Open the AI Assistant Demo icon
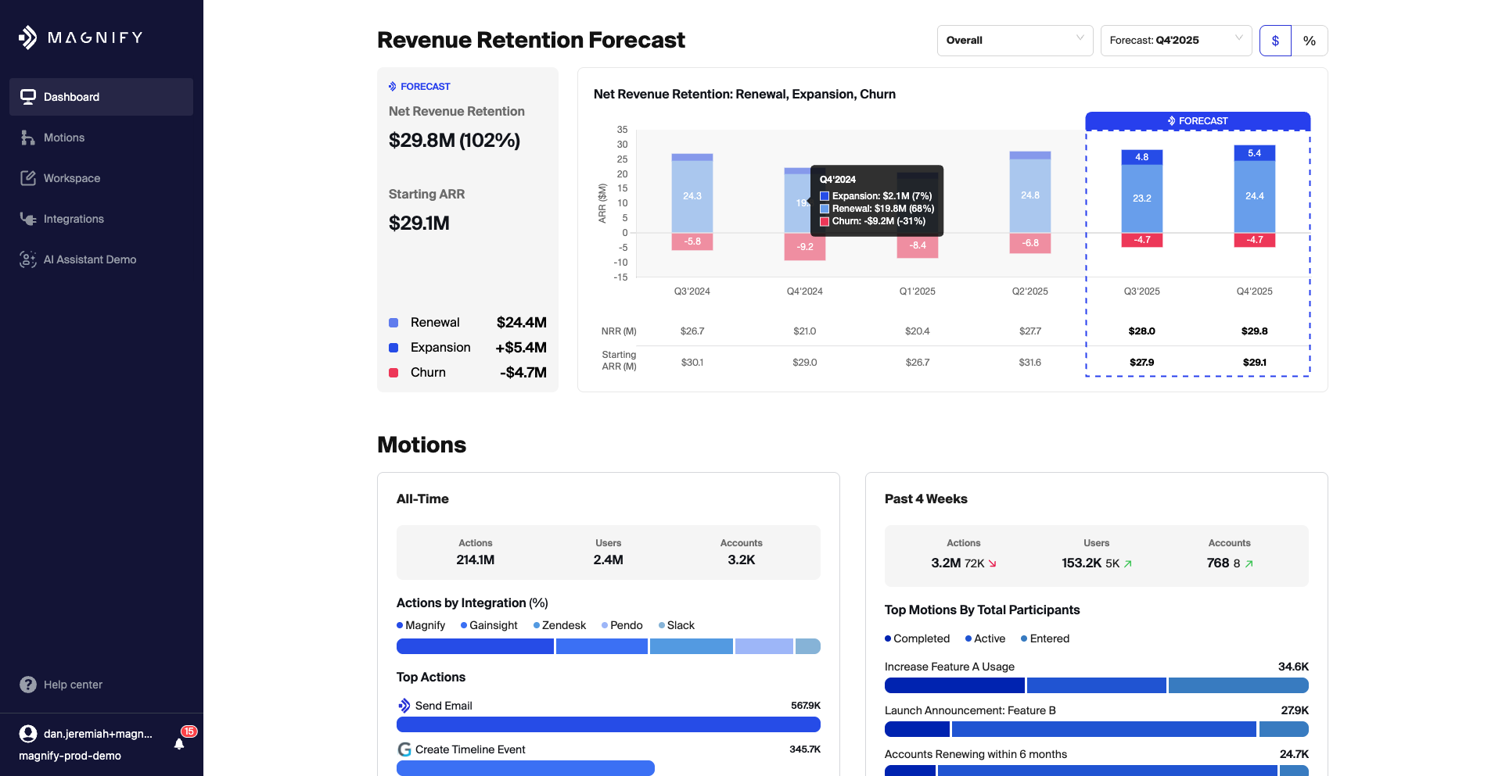 (28, 259)
